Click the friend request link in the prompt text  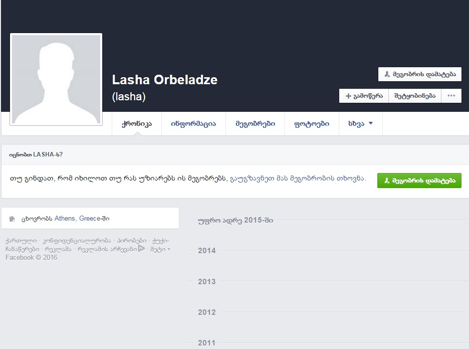(298, 179)
